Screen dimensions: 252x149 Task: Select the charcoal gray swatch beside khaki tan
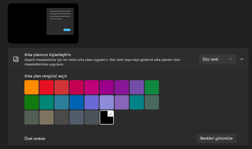62,117
